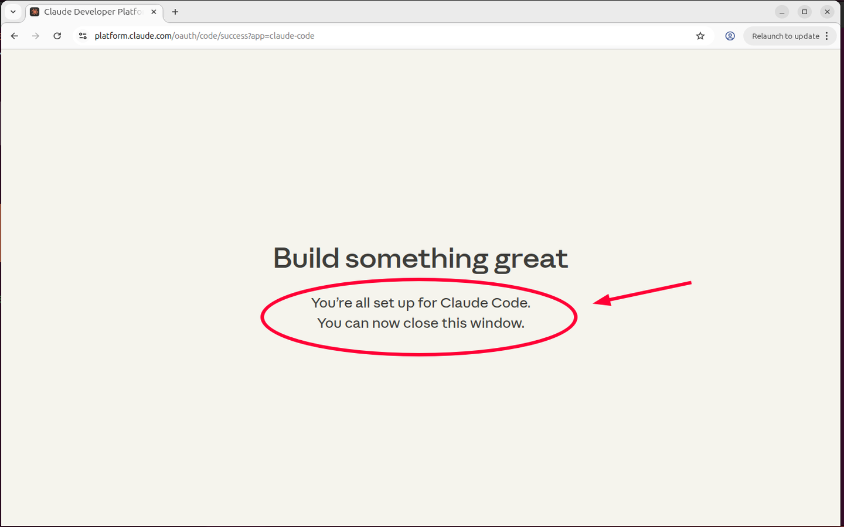Click the back navigation arrow
This screenshot has height=527, width=844.
[x=15, y=36]
